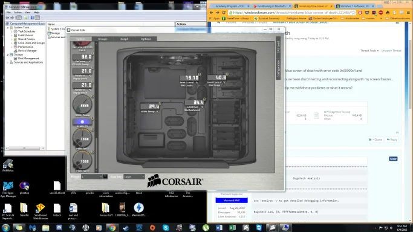Open the Options tab in Corsair Link
Image resolution: width=413 pixels, height=232 pixels.
tap(146, 39)
